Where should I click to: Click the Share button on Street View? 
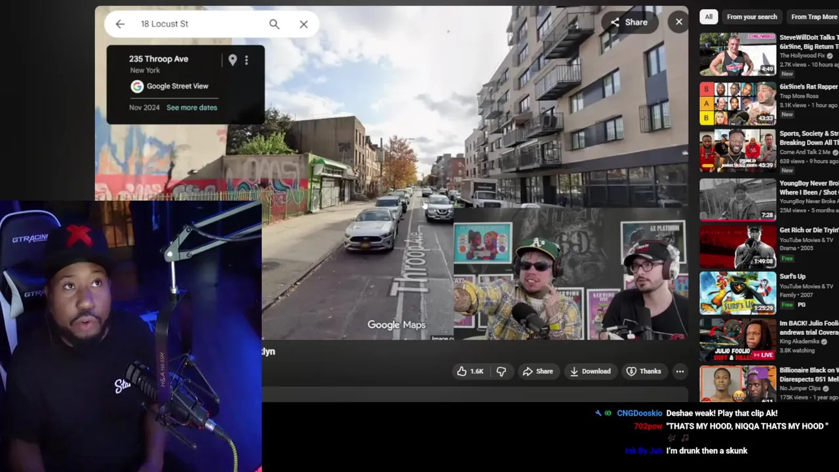pos(629,22)
